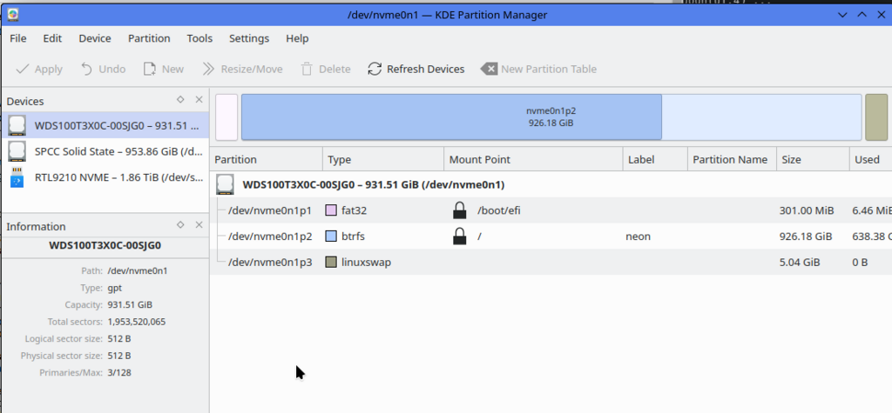Select the WDS100T3X0C-00SJG0 device in Devices list
Viewport: 892px width, 413px height.
click(x=105, y=125)
